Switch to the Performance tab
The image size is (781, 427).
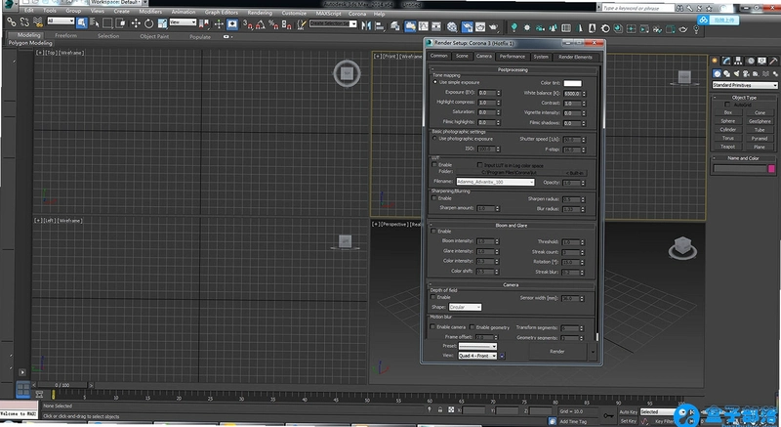[512, 57]
